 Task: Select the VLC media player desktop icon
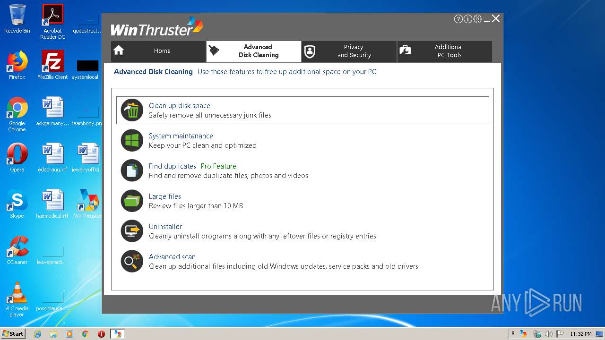pos(17,299)
